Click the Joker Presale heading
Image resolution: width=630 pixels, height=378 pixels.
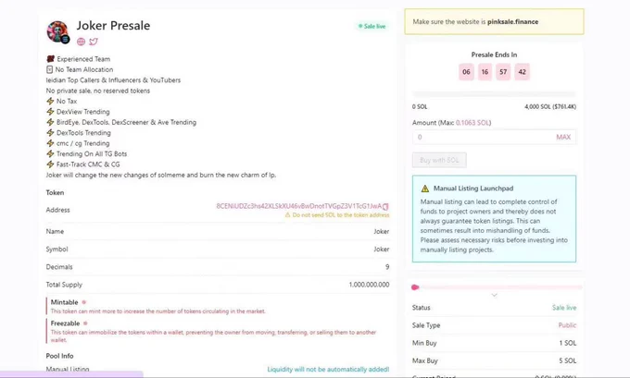click(113, 26)
